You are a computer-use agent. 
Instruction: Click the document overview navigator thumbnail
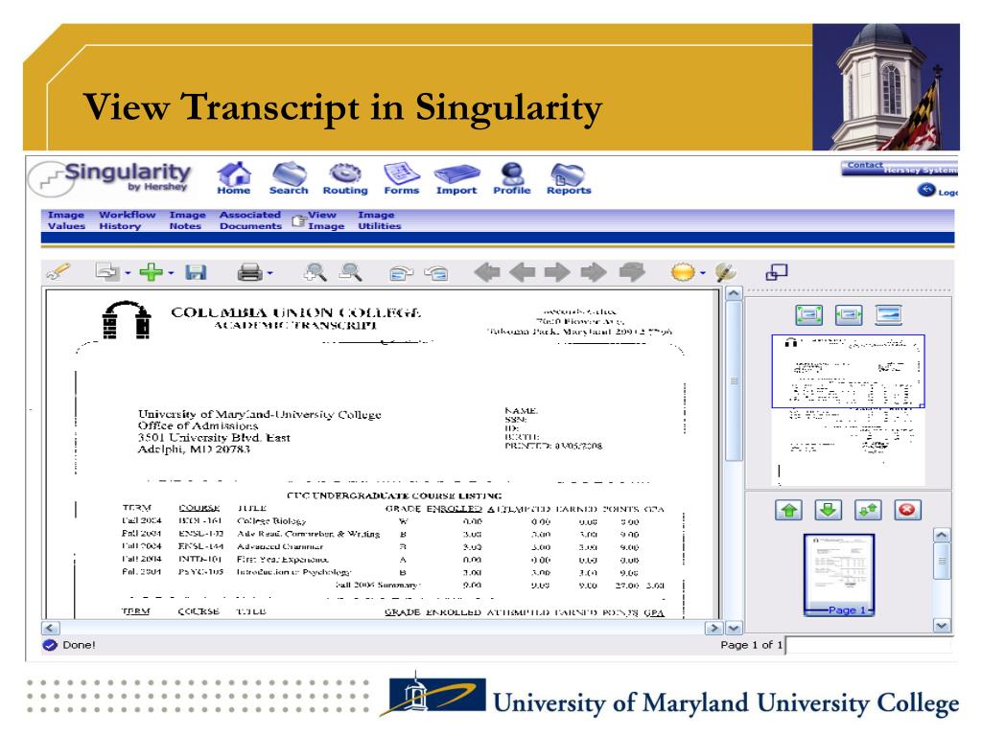848,410
